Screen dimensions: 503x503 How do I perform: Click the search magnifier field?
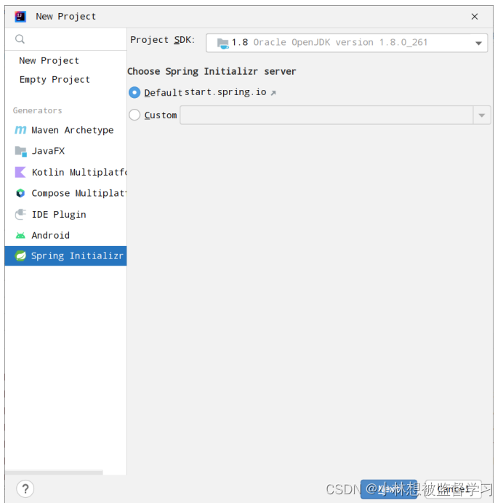pyautogui.click(x=66, y=39)
